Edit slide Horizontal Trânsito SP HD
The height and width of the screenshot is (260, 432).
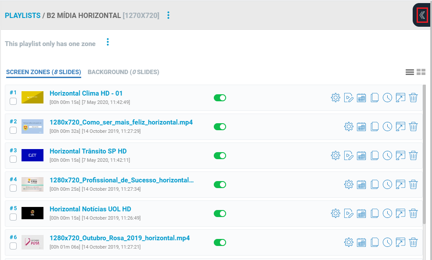pyautogui.click(x=349, y=156)
